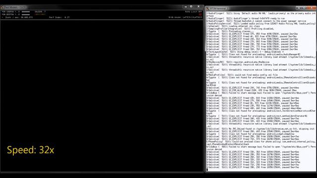The width and height of the screenshot is (317, 178).
Task: Click the 'android.widget.EdgeGlow' Zygote warning line
Action: (x=251, y=134)
